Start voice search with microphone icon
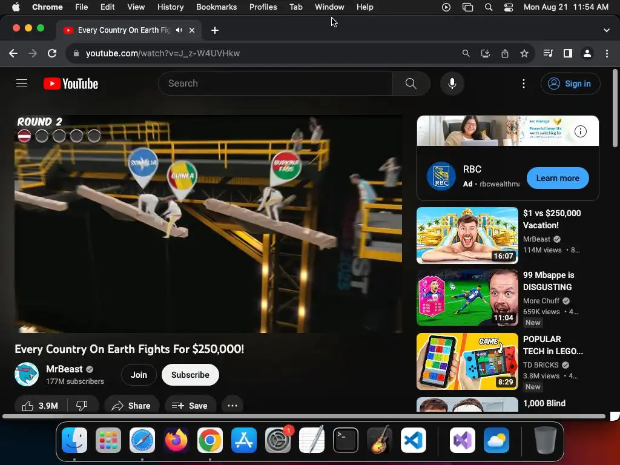Viewport: 620px width, 465px height. pos(452,84)
